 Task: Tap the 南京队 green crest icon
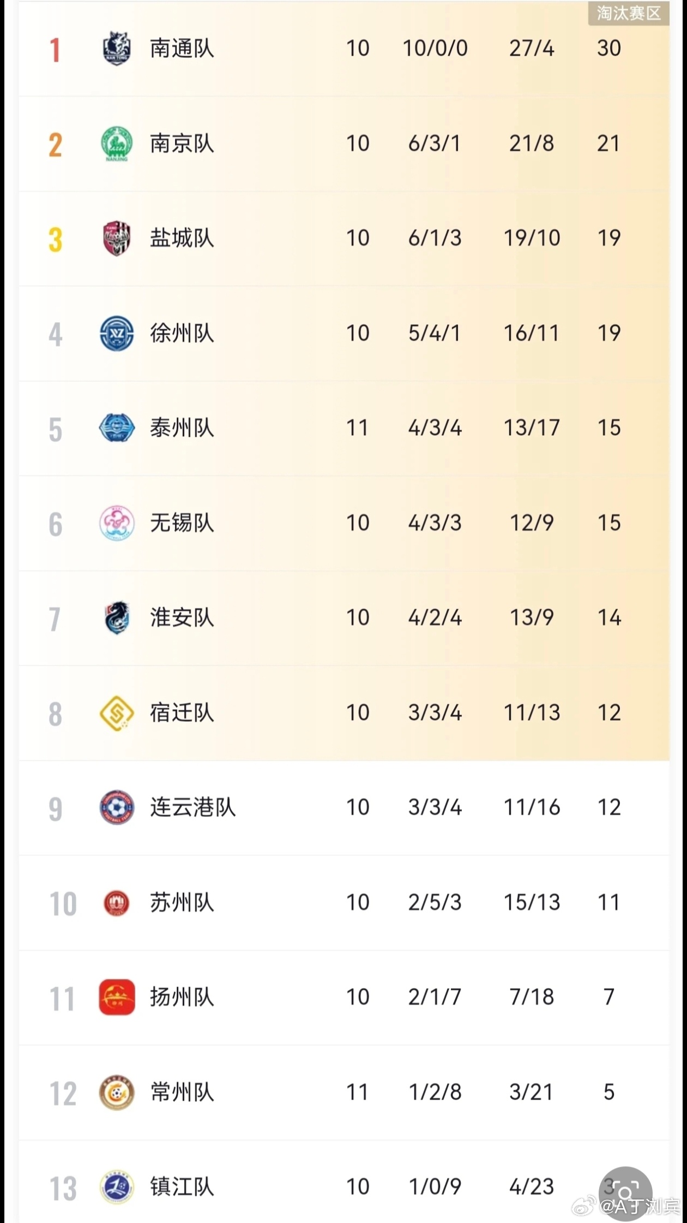[x=117, y=144]
